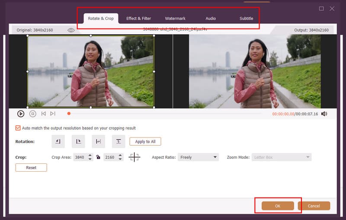Open the Watermark tab

coord(175,19)
